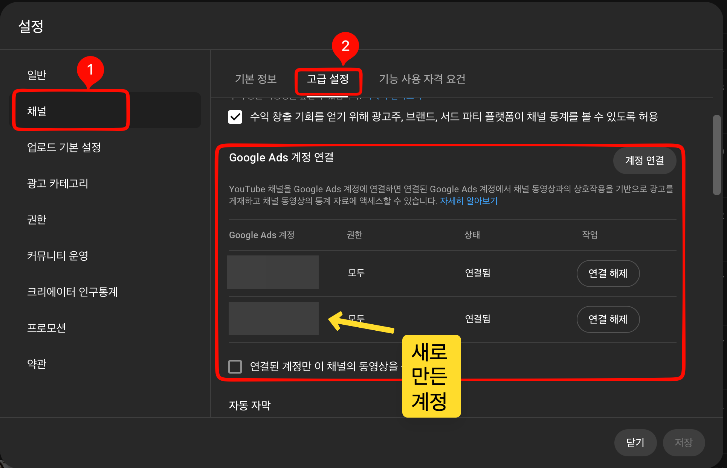Go to 광고 카테고리 settings

pyautogui.click(x=57, y=183)
